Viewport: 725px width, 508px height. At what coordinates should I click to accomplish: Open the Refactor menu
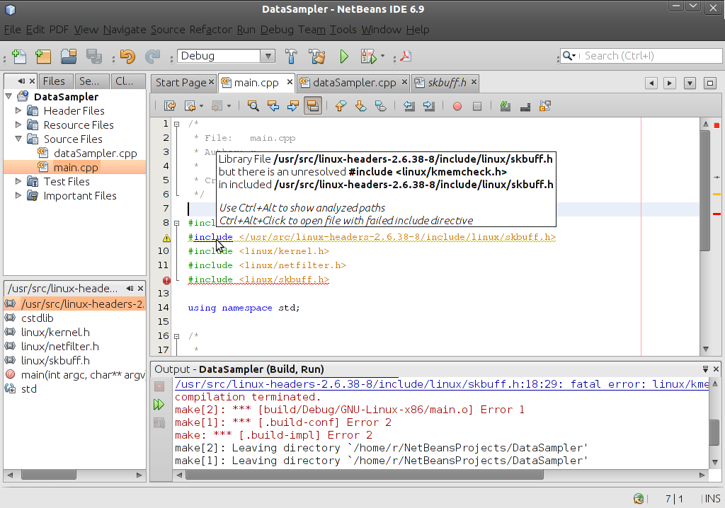210,30
